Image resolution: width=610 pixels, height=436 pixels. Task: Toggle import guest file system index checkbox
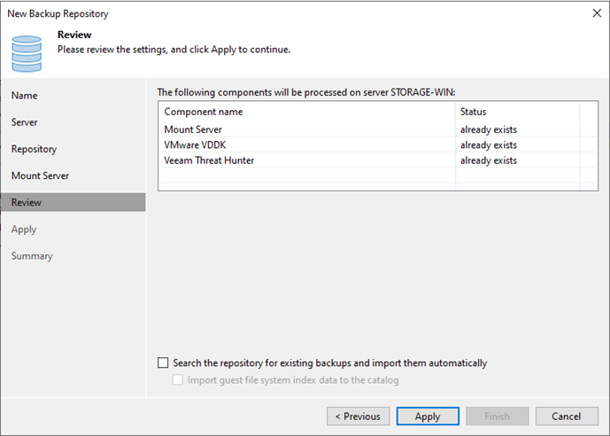click(177, 380)
